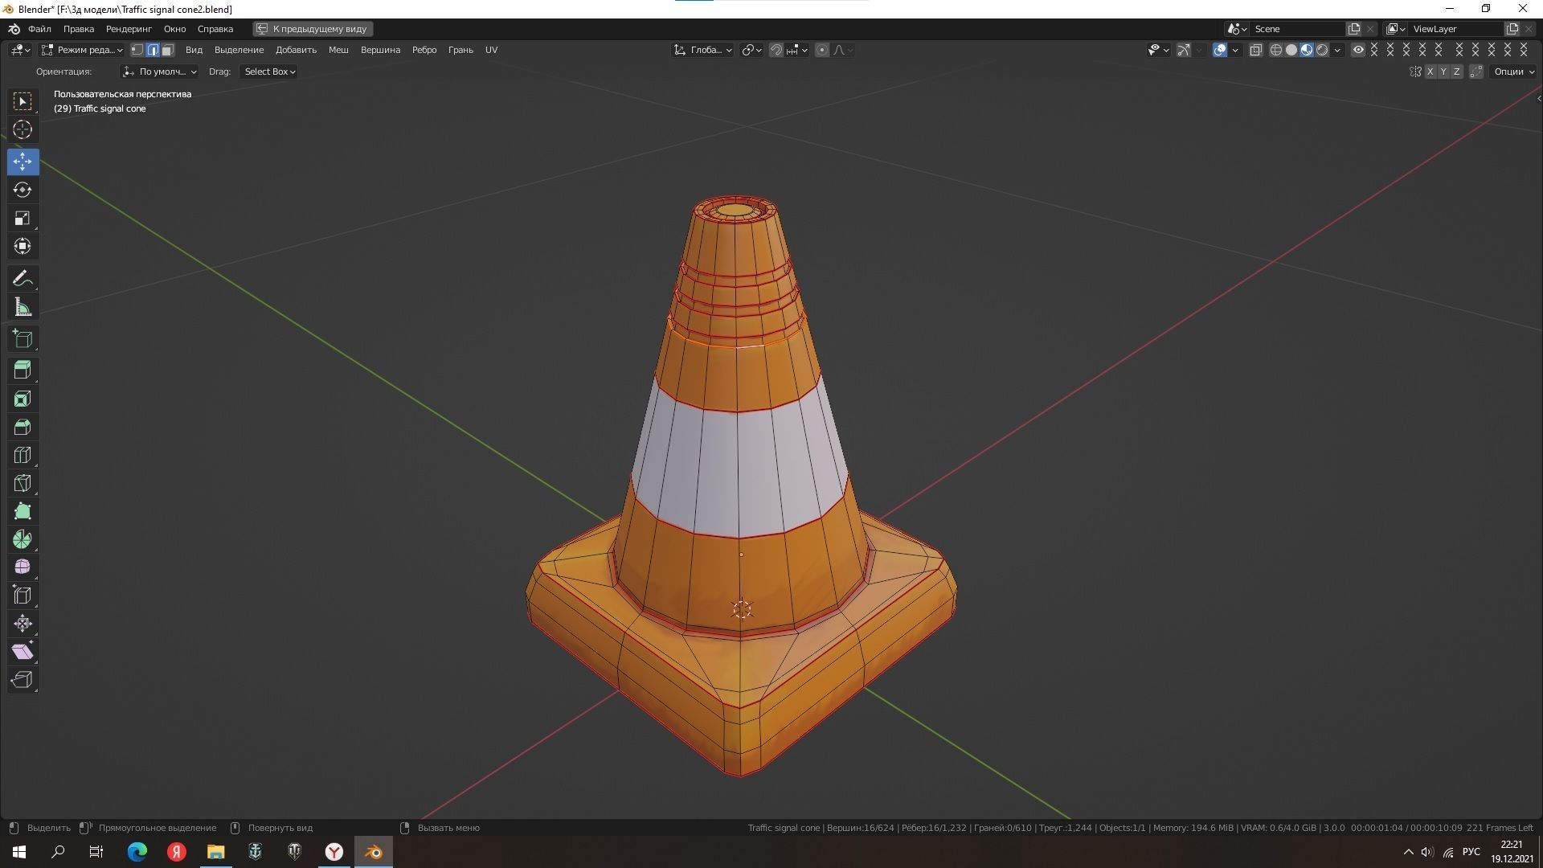The width and height of the screenshot is (1543, 868).
Task: Select the Select Box tool
Action: coord(23,101)
